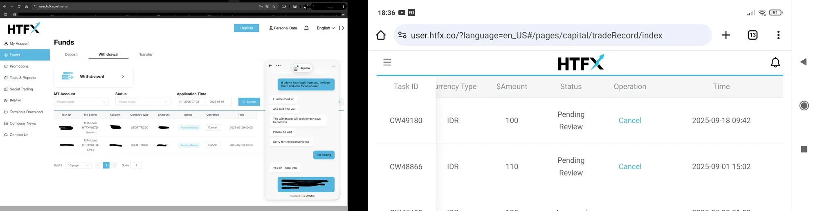The height and width of the screenshot is (211, 818).
Task: Click the browser forward arrow in desktop window
Action: click(11, 7)
